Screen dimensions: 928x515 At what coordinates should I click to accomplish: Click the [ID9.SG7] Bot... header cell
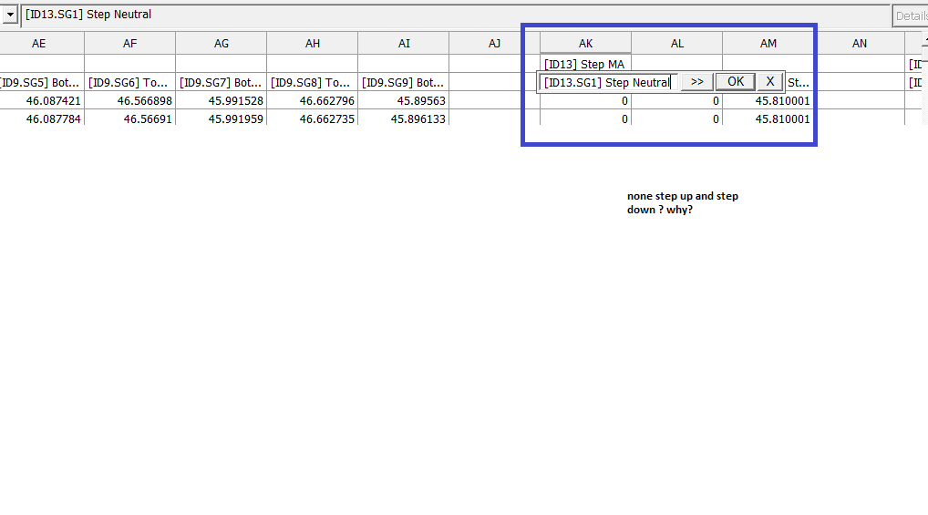click(221, 82)
